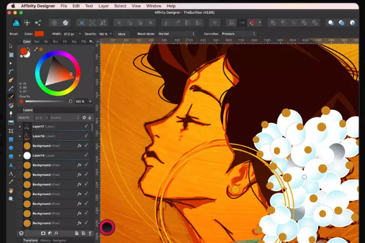Image resolution: width=365 pixels, height=243 pixels.
Task: Swap stroke and fill colors arrow
Action: (x=28, y=49)
